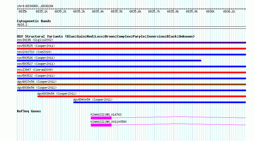The image size is (254, 141).
Task: Click the 6835.5k ruler position
Action: point(117,11)
